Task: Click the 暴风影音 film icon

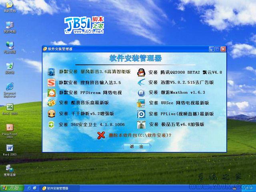Action: pyautogui.click(x=51, y=72)
